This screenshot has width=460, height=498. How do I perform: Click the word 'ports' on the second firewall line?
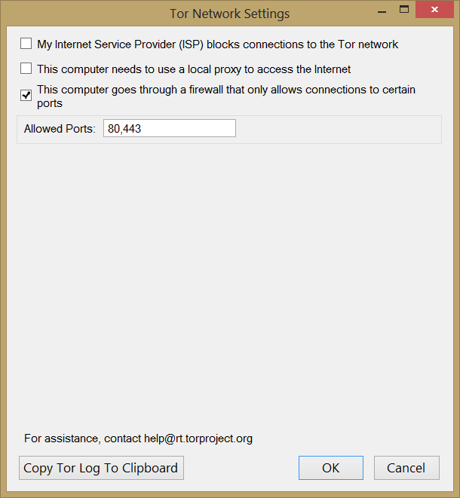pyautogui.click(x=50, y=103)
